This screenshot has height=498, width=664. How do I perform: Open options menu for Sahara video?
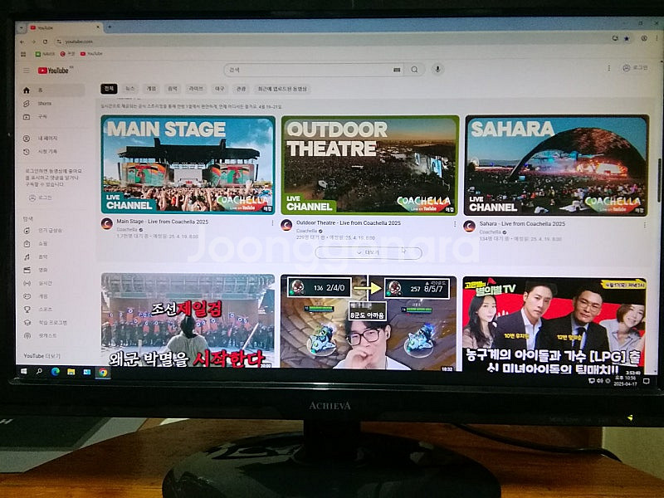644,225
